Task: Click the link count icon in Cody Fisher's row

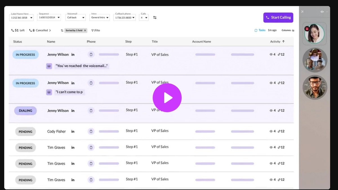Action: [x=279, y=131]
